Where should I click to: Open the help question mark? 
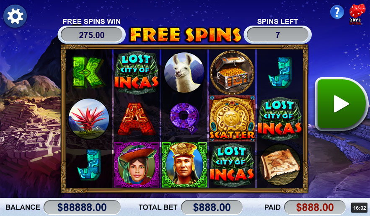tap(337, 12)
